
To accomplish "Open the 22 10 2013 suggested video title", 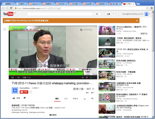I will [x=132, y=96].
